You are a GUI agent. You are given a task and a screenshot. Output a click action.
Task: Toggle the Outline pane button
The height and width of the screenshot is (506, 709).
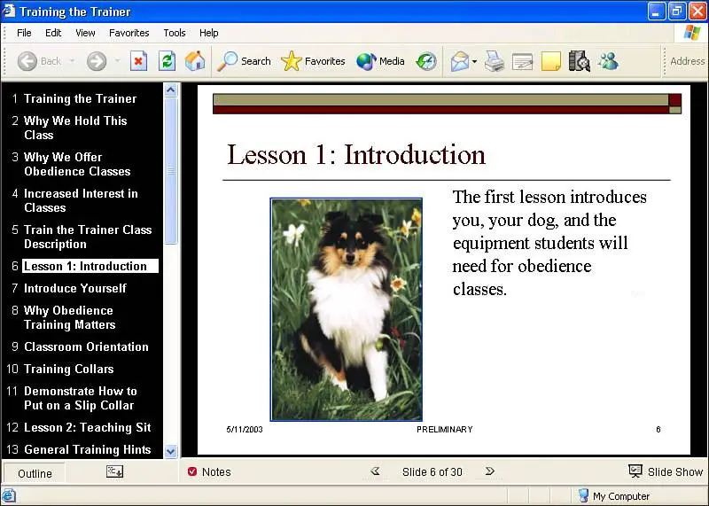[35, 473]
